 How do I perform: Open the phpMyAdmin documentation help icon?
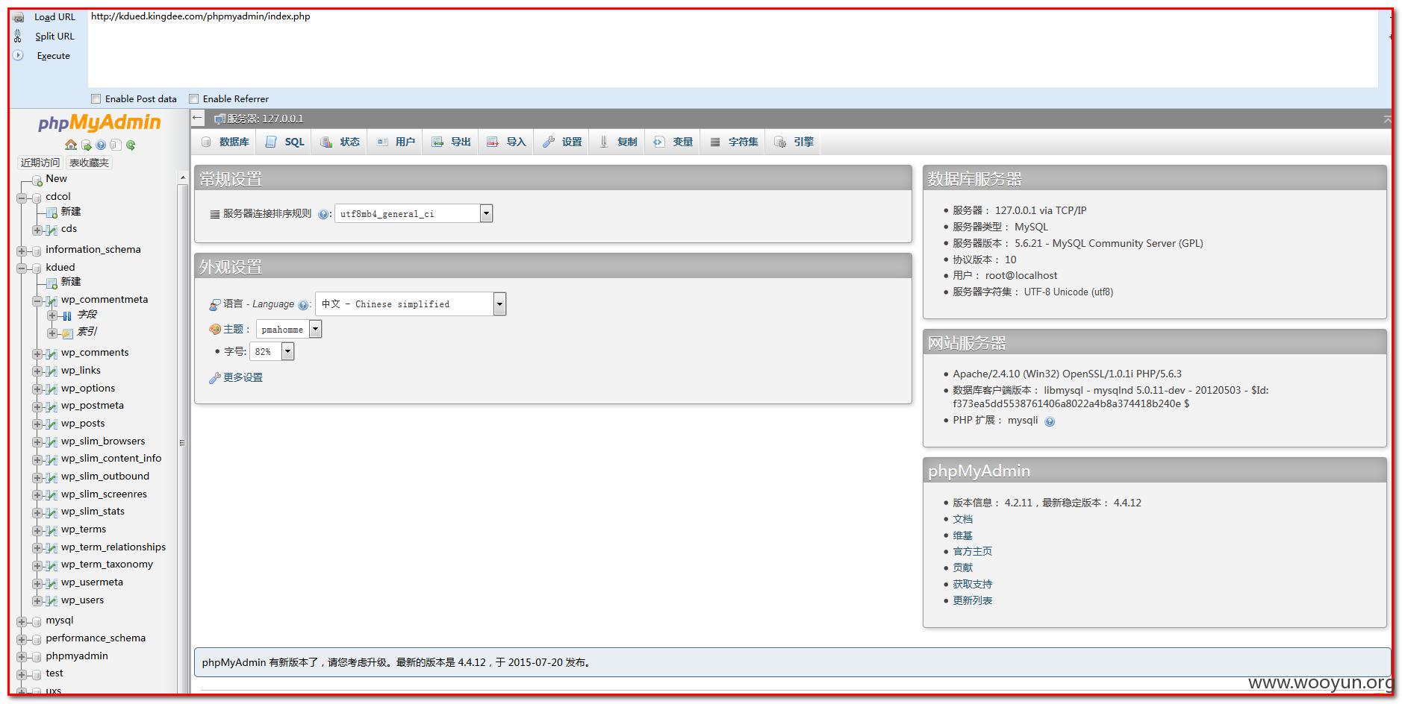point(101,145)
